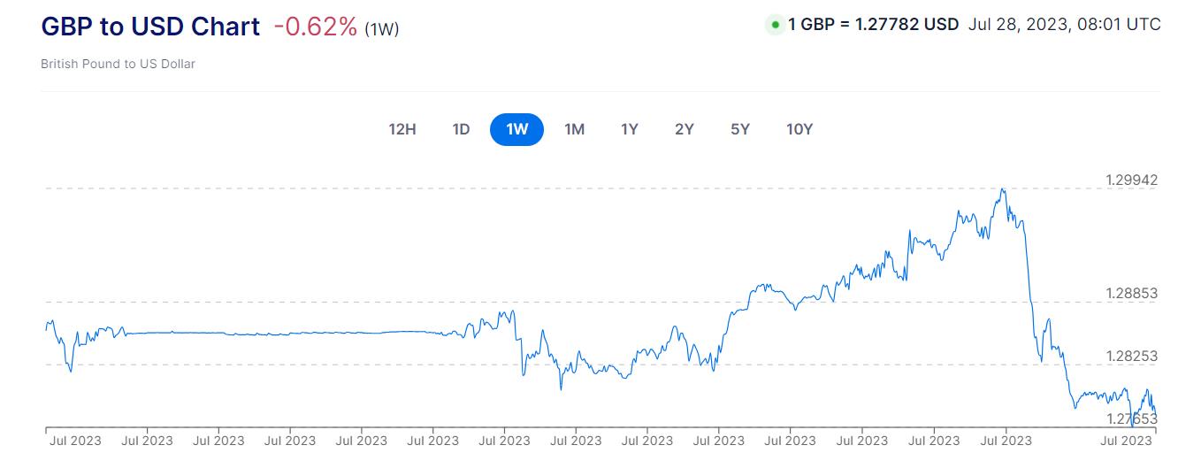Select the 2Y time range
Image resolution: width=1201 pixels, height=476 pixels.
coord(685,129)
